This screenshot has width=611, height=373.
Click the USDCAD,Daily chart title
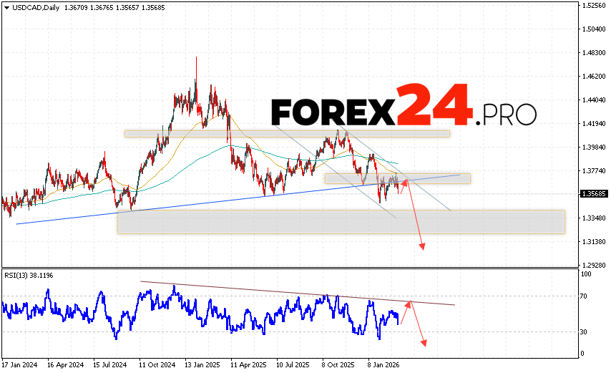coord(29,6)
